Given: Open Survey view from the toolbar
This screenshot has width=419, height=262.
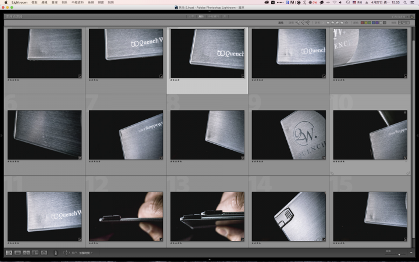Looking at the screenshot, I should coord(35,253).
